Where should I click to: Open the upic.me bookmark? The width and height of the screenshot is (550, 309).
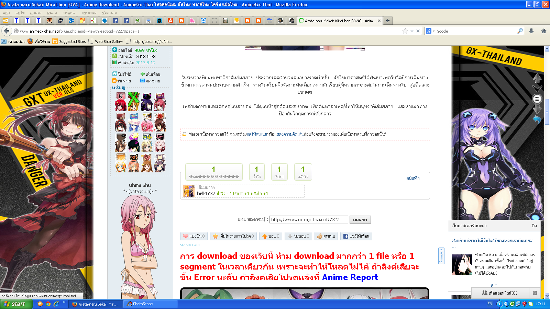(149, 41)
